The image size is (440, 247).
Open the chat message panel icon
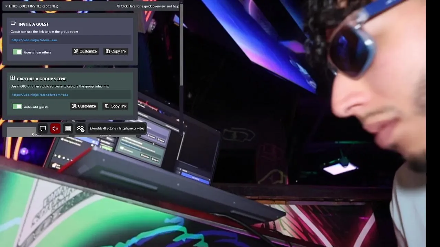pyautogui.click(x=43, y=129)
